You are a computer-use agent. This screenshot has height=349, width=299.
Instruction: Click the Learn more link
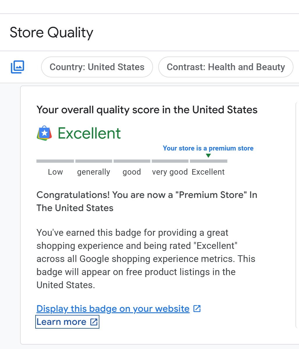[x=61, y=322]
